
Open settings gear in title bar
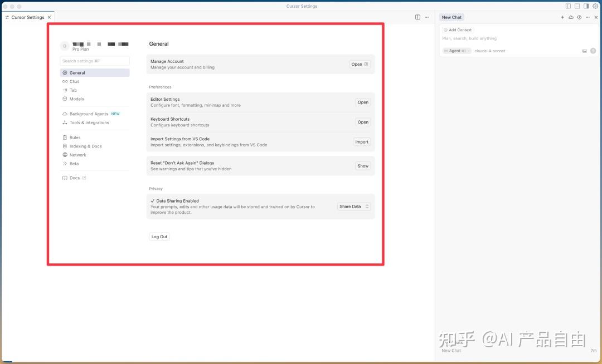coord(595,6)
